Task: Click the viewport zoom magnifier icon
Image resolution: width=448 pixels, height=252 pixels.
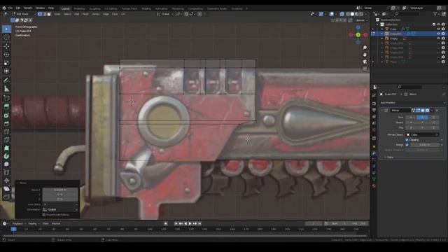Action: coord(365,48)
